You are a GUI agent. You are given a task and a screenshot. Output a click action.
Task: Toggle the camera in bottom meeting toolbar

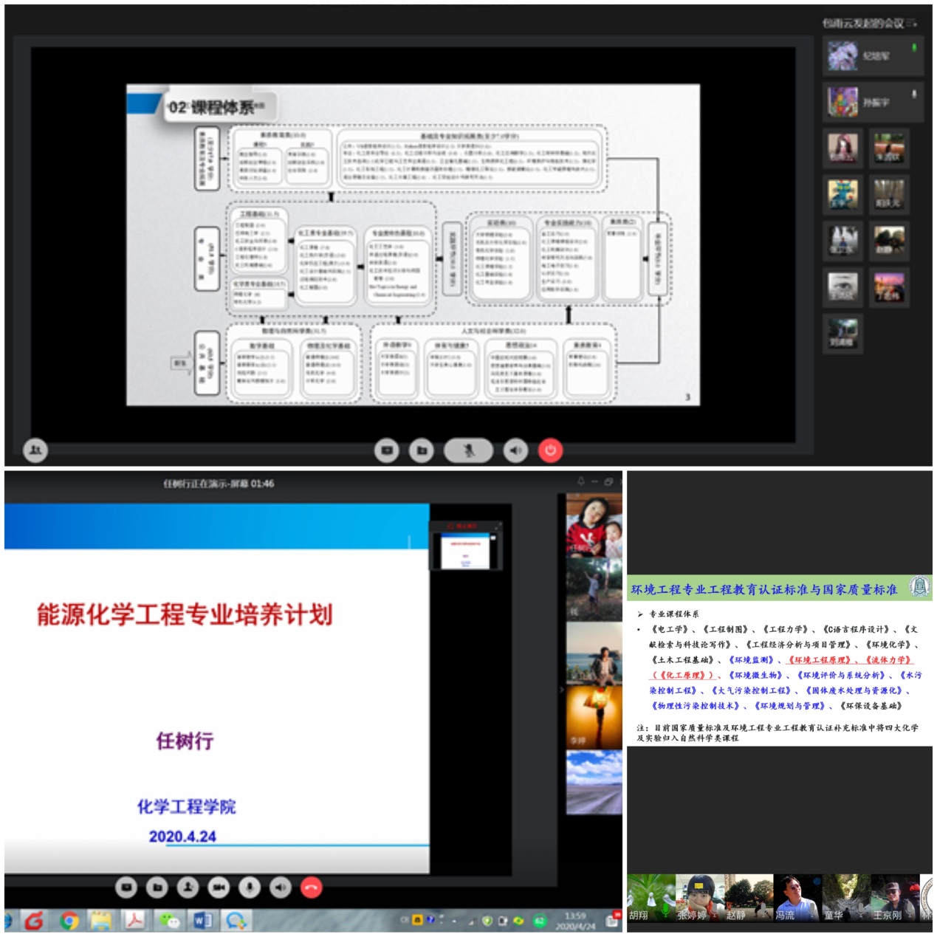tap(219, 888)
